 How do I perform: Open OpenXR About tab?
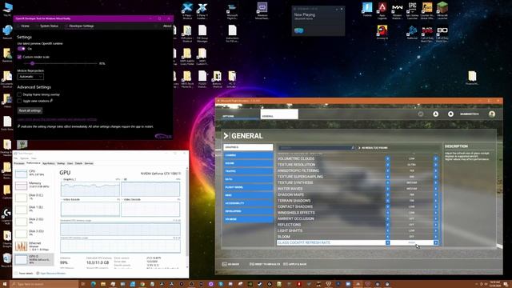[167, 26]
